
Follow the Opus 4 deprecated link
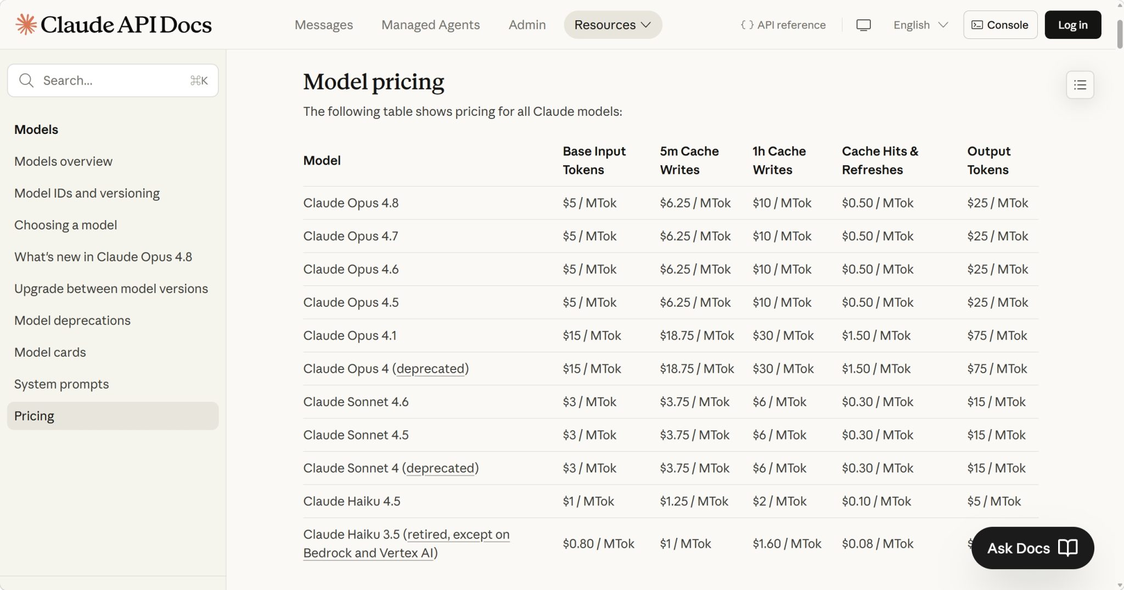click(430, 369)
